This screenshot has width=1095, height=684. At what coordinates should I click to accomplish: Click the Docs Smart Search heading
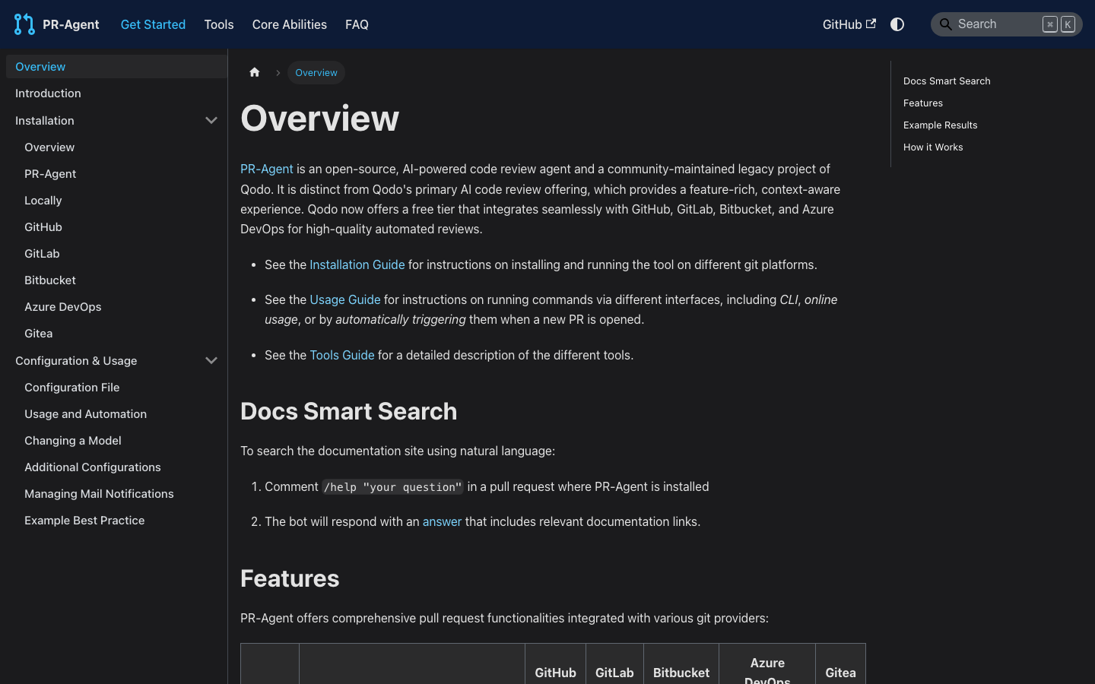pos(349,411)
